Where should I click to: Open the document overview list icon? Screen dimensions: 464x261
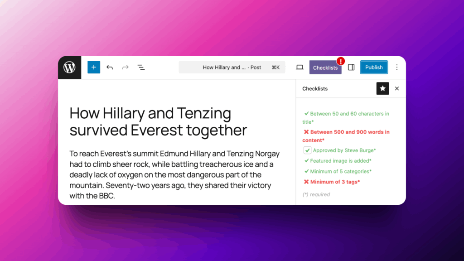141,68
